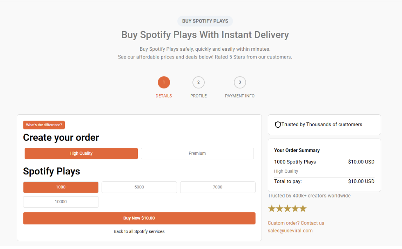The height and width of the screenshot is (249, 402).
Task: Click step 1 Details circle
Action: tap(164, 82)
